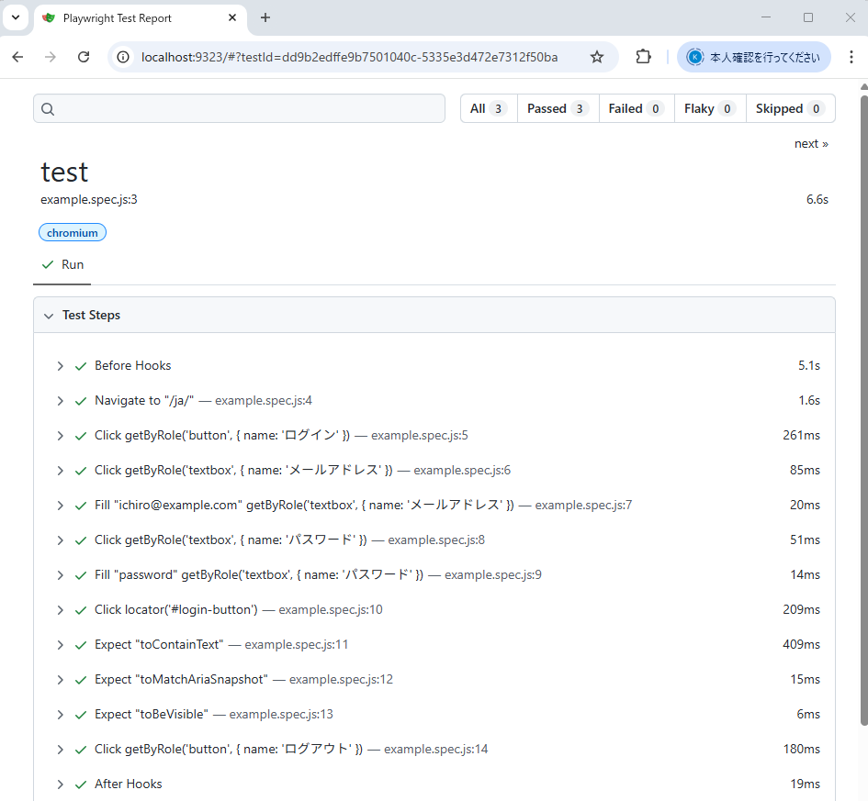
Task: Filter by Skipped tests
Action: pos(791,108)
